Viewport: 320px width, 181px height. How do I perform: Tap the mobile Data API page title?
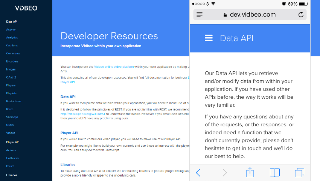[236, 38]
